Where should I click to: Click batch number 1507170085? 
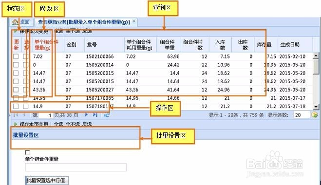(x=100, y=98)
